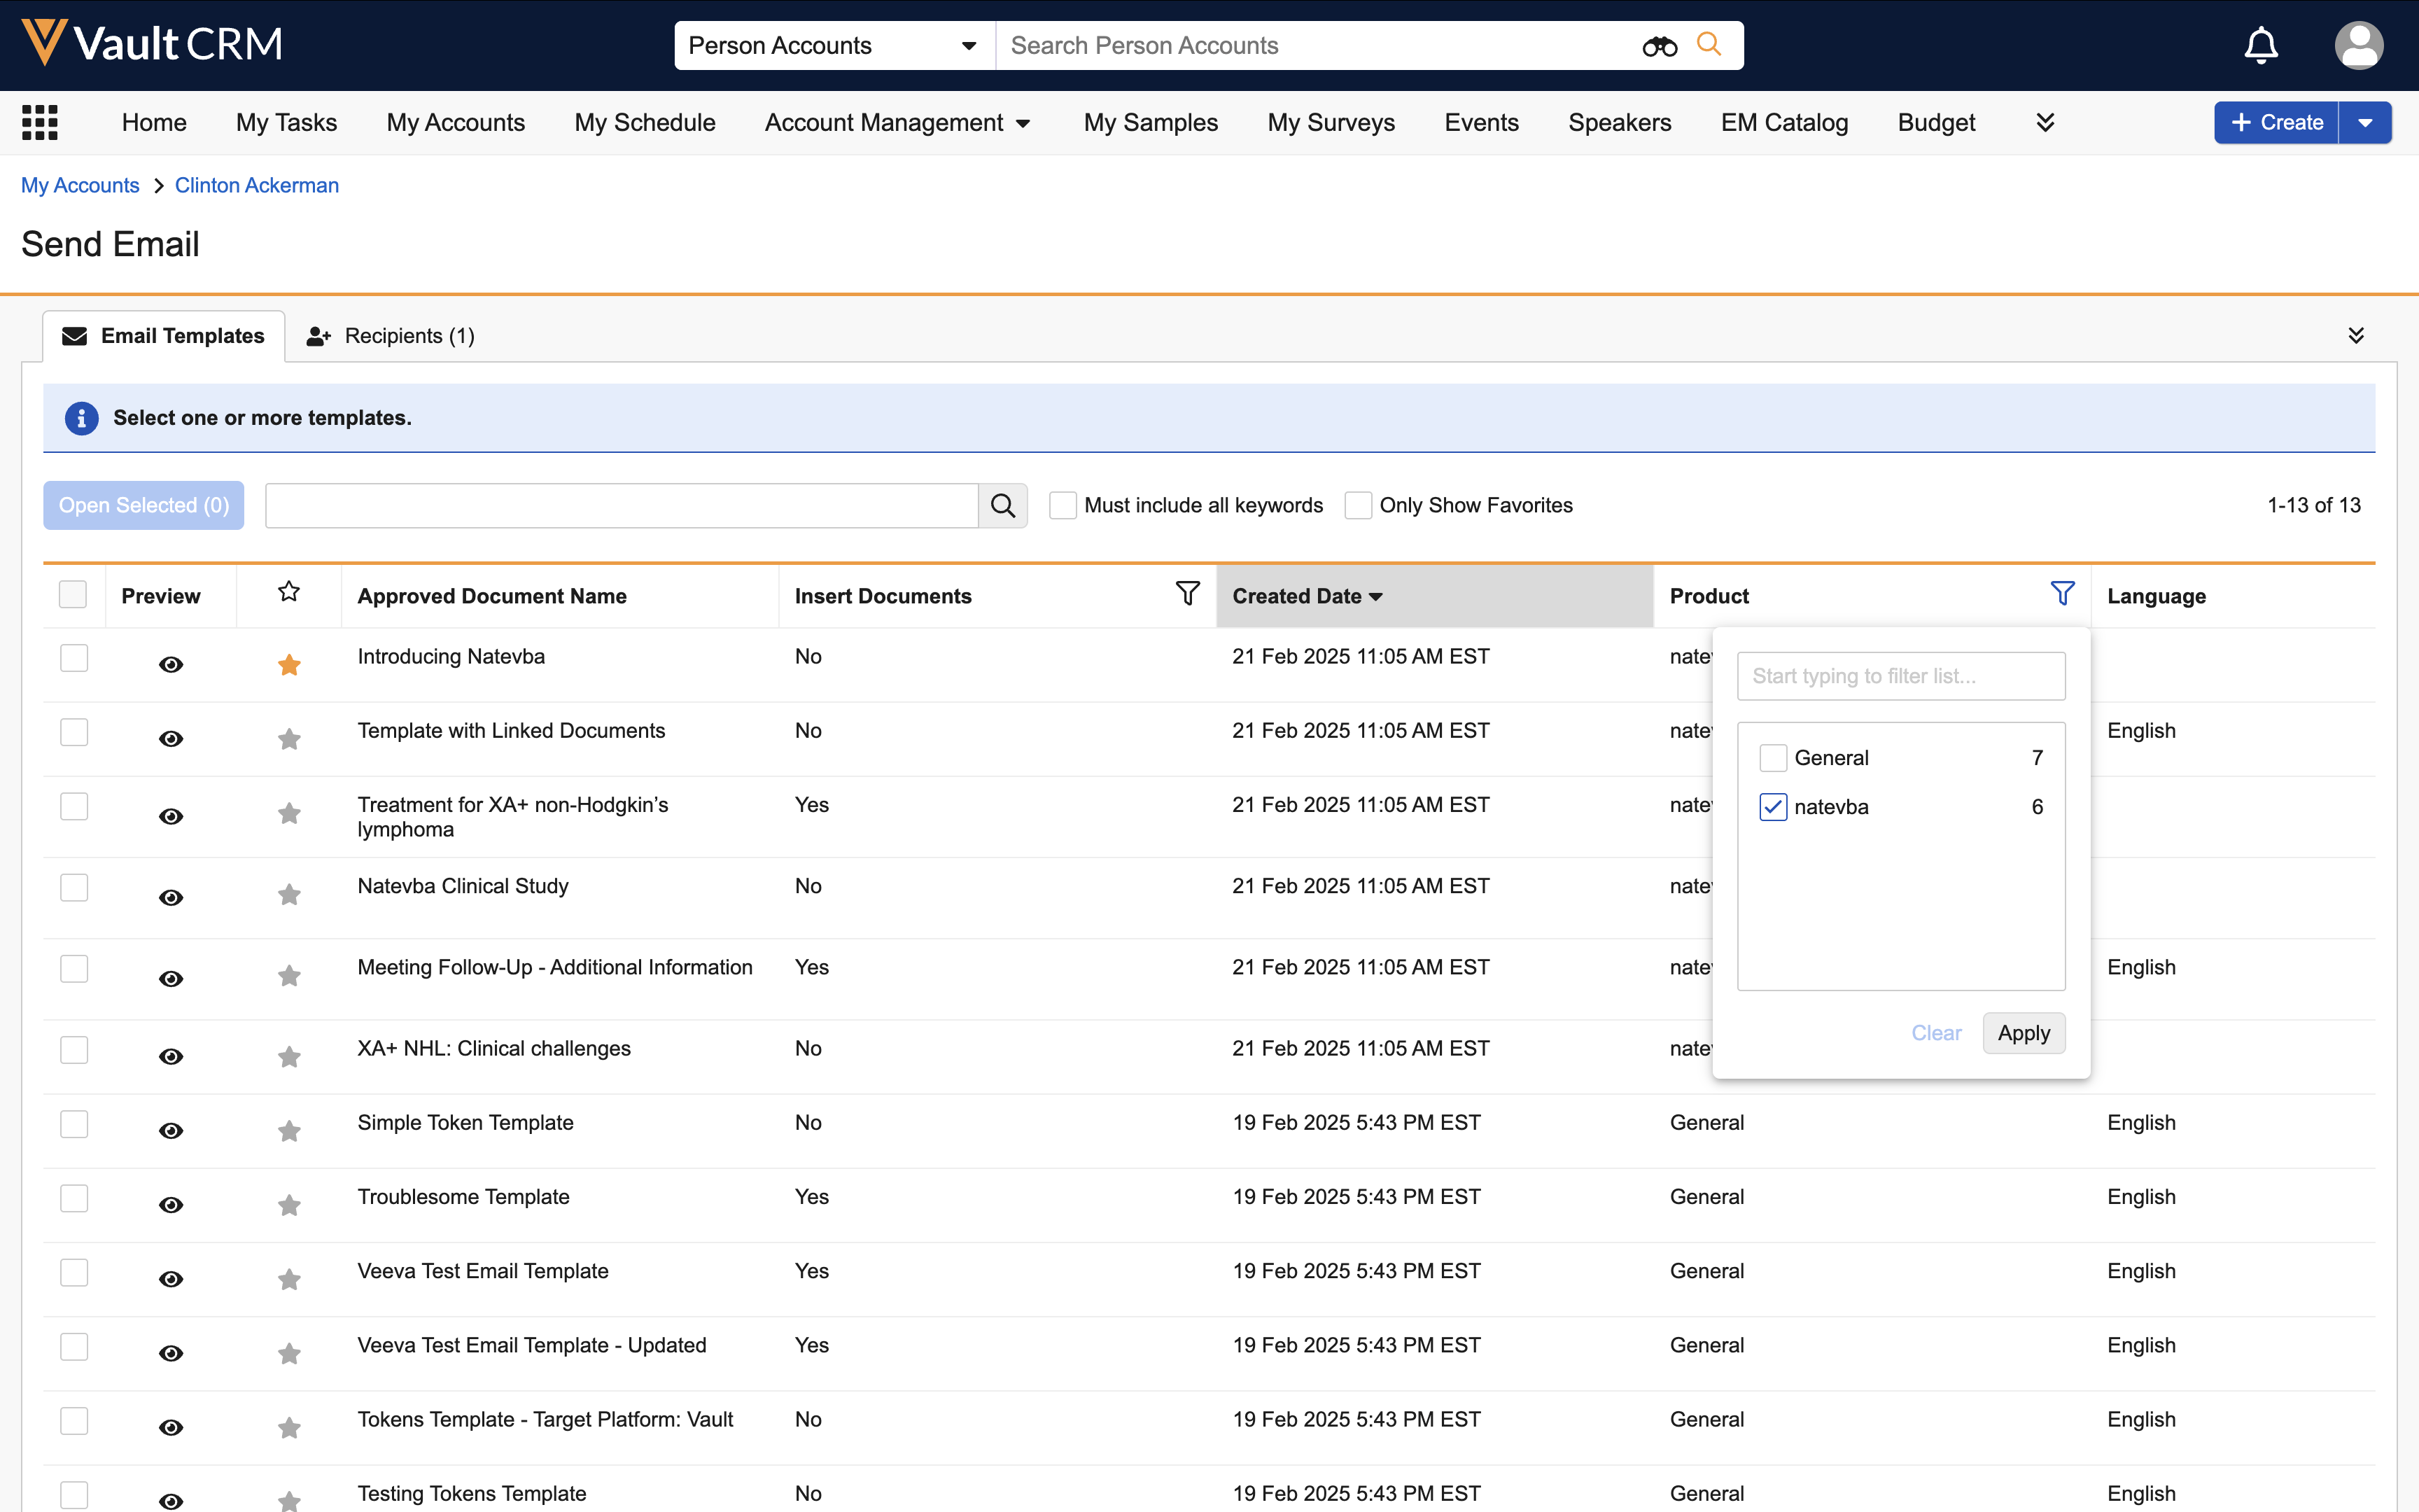The height and width of the screenshot is (1512, 2419).
Task: Expand the Account Management menu
Action: tap(897, 123)
